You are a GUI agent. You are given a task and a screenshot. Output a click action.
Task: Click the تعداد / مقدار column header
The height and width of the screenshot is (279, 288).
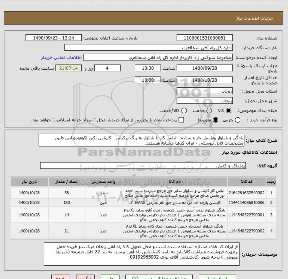point(66,182)
